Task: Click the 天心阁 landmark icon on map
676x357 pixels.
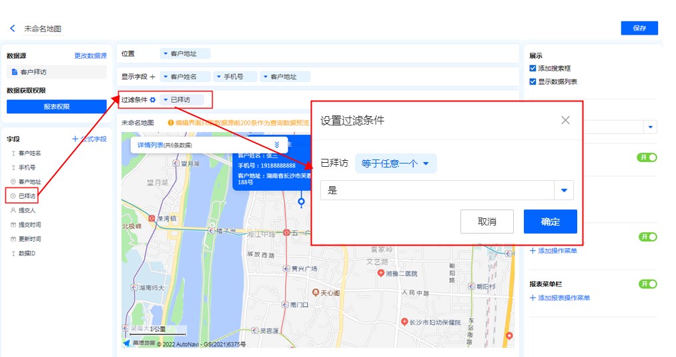Action: (316, 292)
